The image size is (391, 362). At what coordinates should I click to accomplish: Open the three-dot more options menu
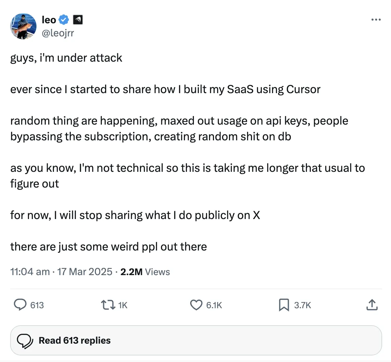pos(376,20)
